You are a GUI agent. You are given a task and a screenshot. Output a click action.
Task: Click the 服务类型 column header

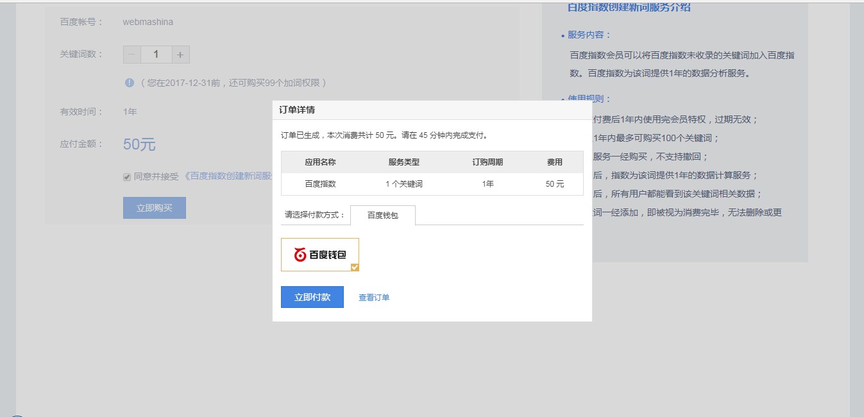pyautogui.click(x=404, y=162)
